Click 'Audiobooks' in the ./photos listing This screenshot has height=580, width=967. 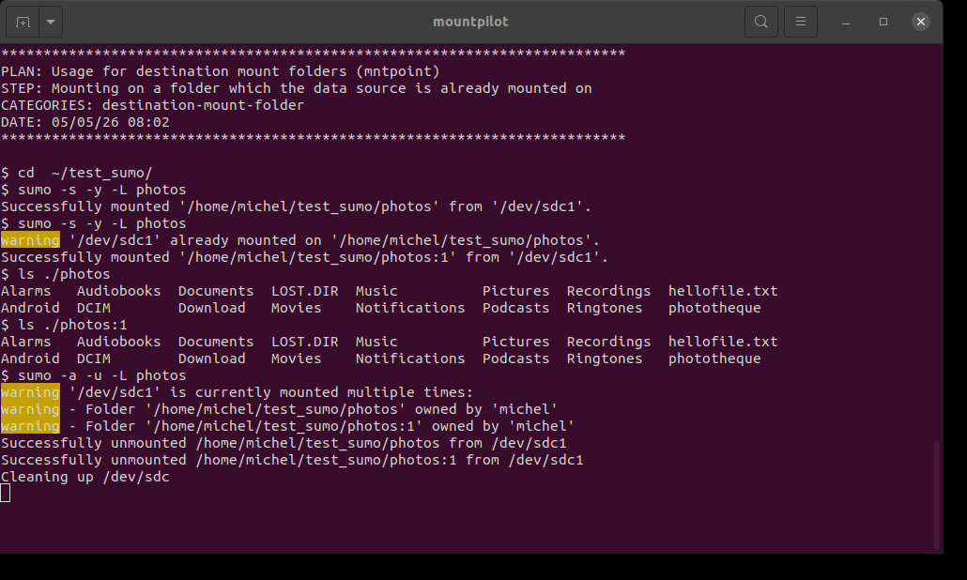118,291
